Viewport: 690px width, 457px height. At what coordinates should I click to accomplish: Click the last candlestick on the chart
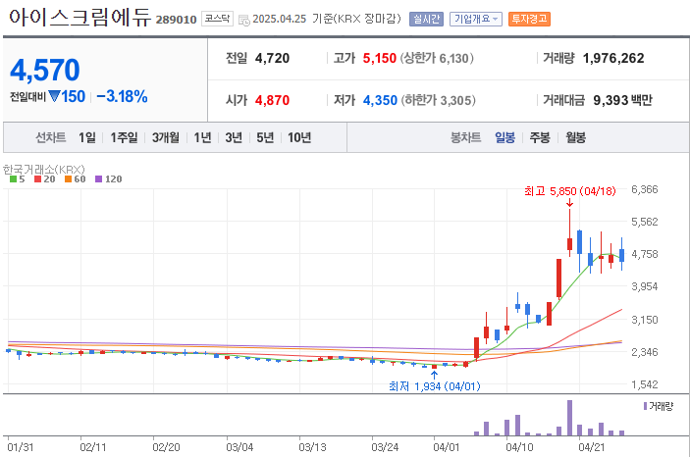point(622,254)
